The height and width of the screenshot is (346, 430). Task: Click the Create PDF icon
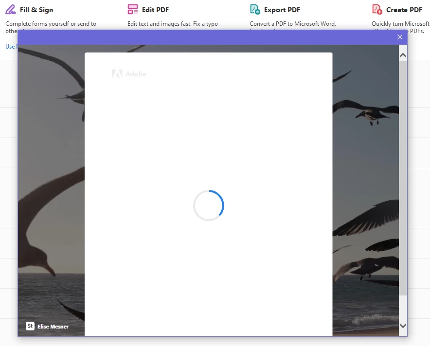click(x=377, y=9)
